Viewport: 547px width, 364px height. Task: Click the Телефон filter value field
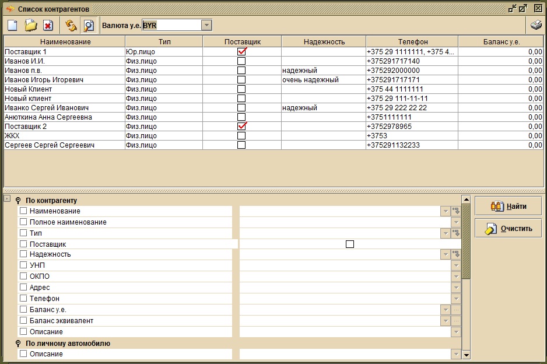345,299
